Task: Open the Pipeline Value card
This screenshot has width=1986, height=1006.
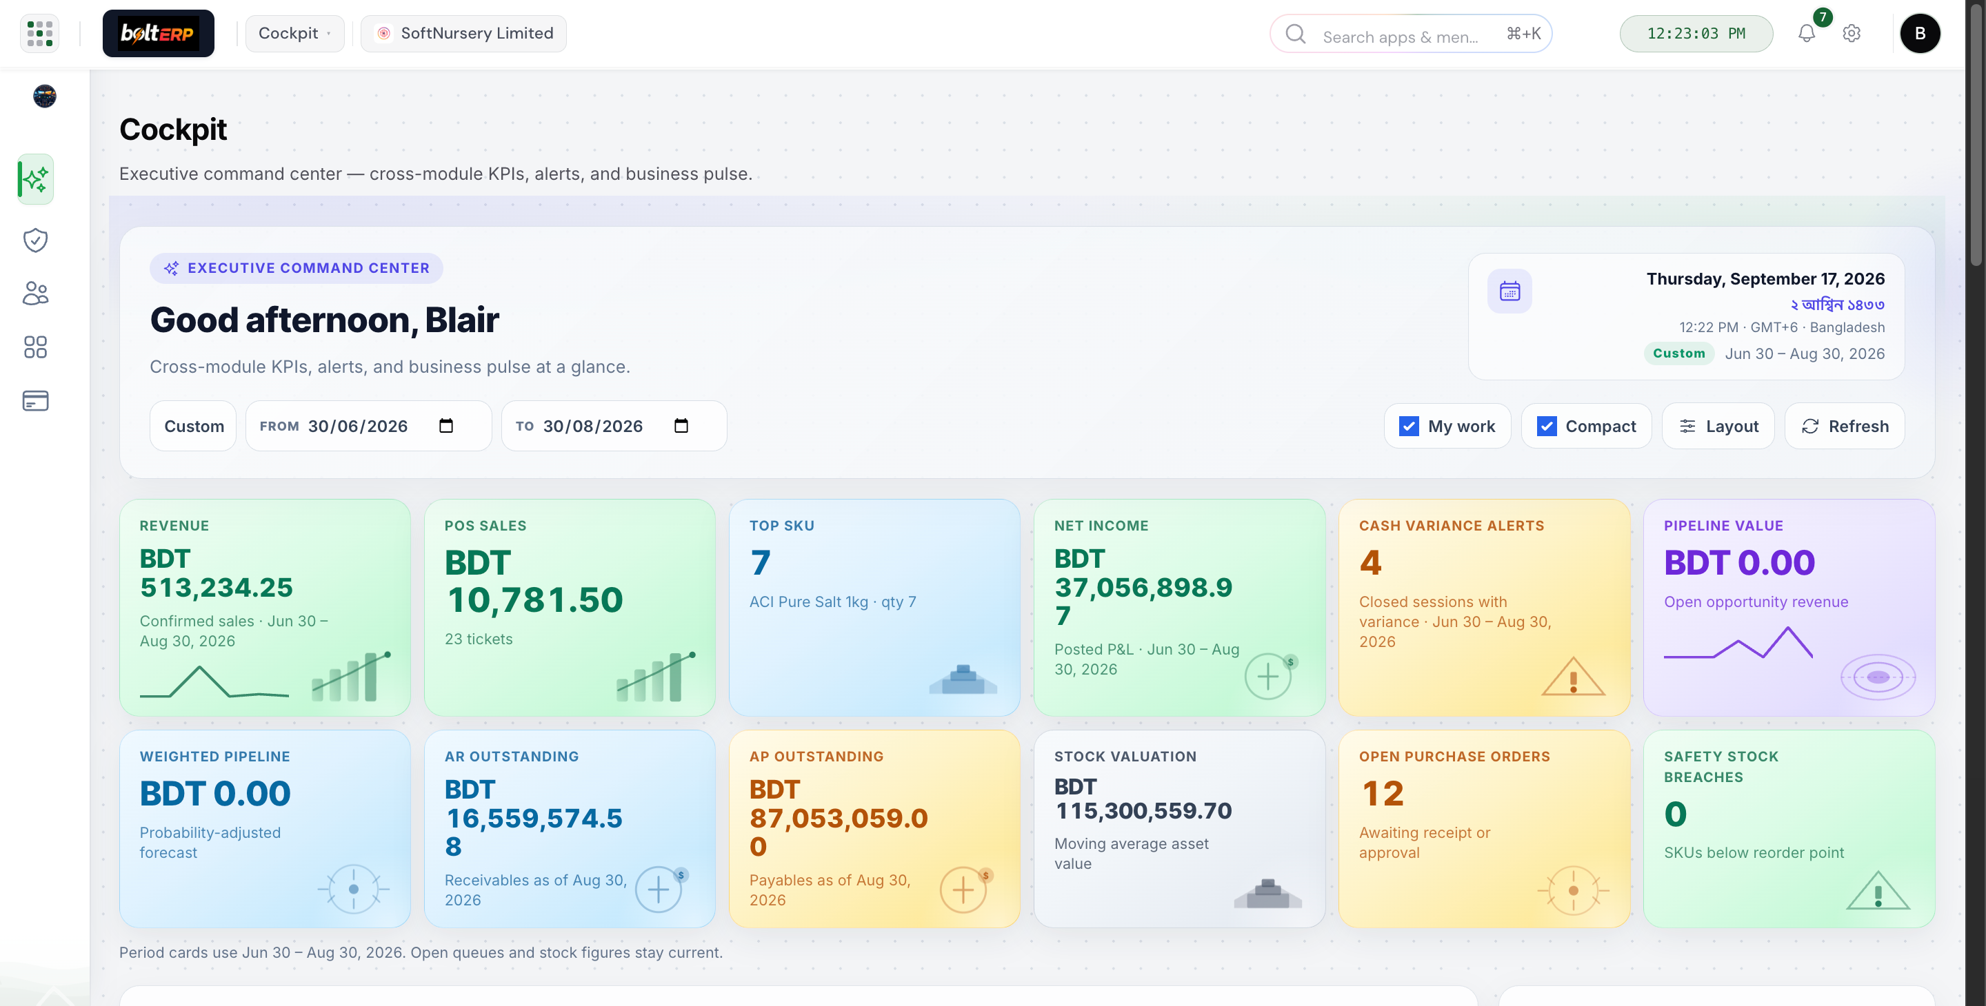Action: click(x=1789, y=608)
